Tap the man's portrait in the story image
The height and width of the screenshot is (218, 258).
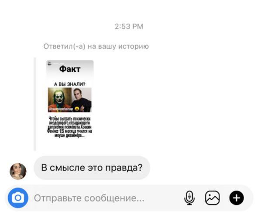[x=82, y=100]
